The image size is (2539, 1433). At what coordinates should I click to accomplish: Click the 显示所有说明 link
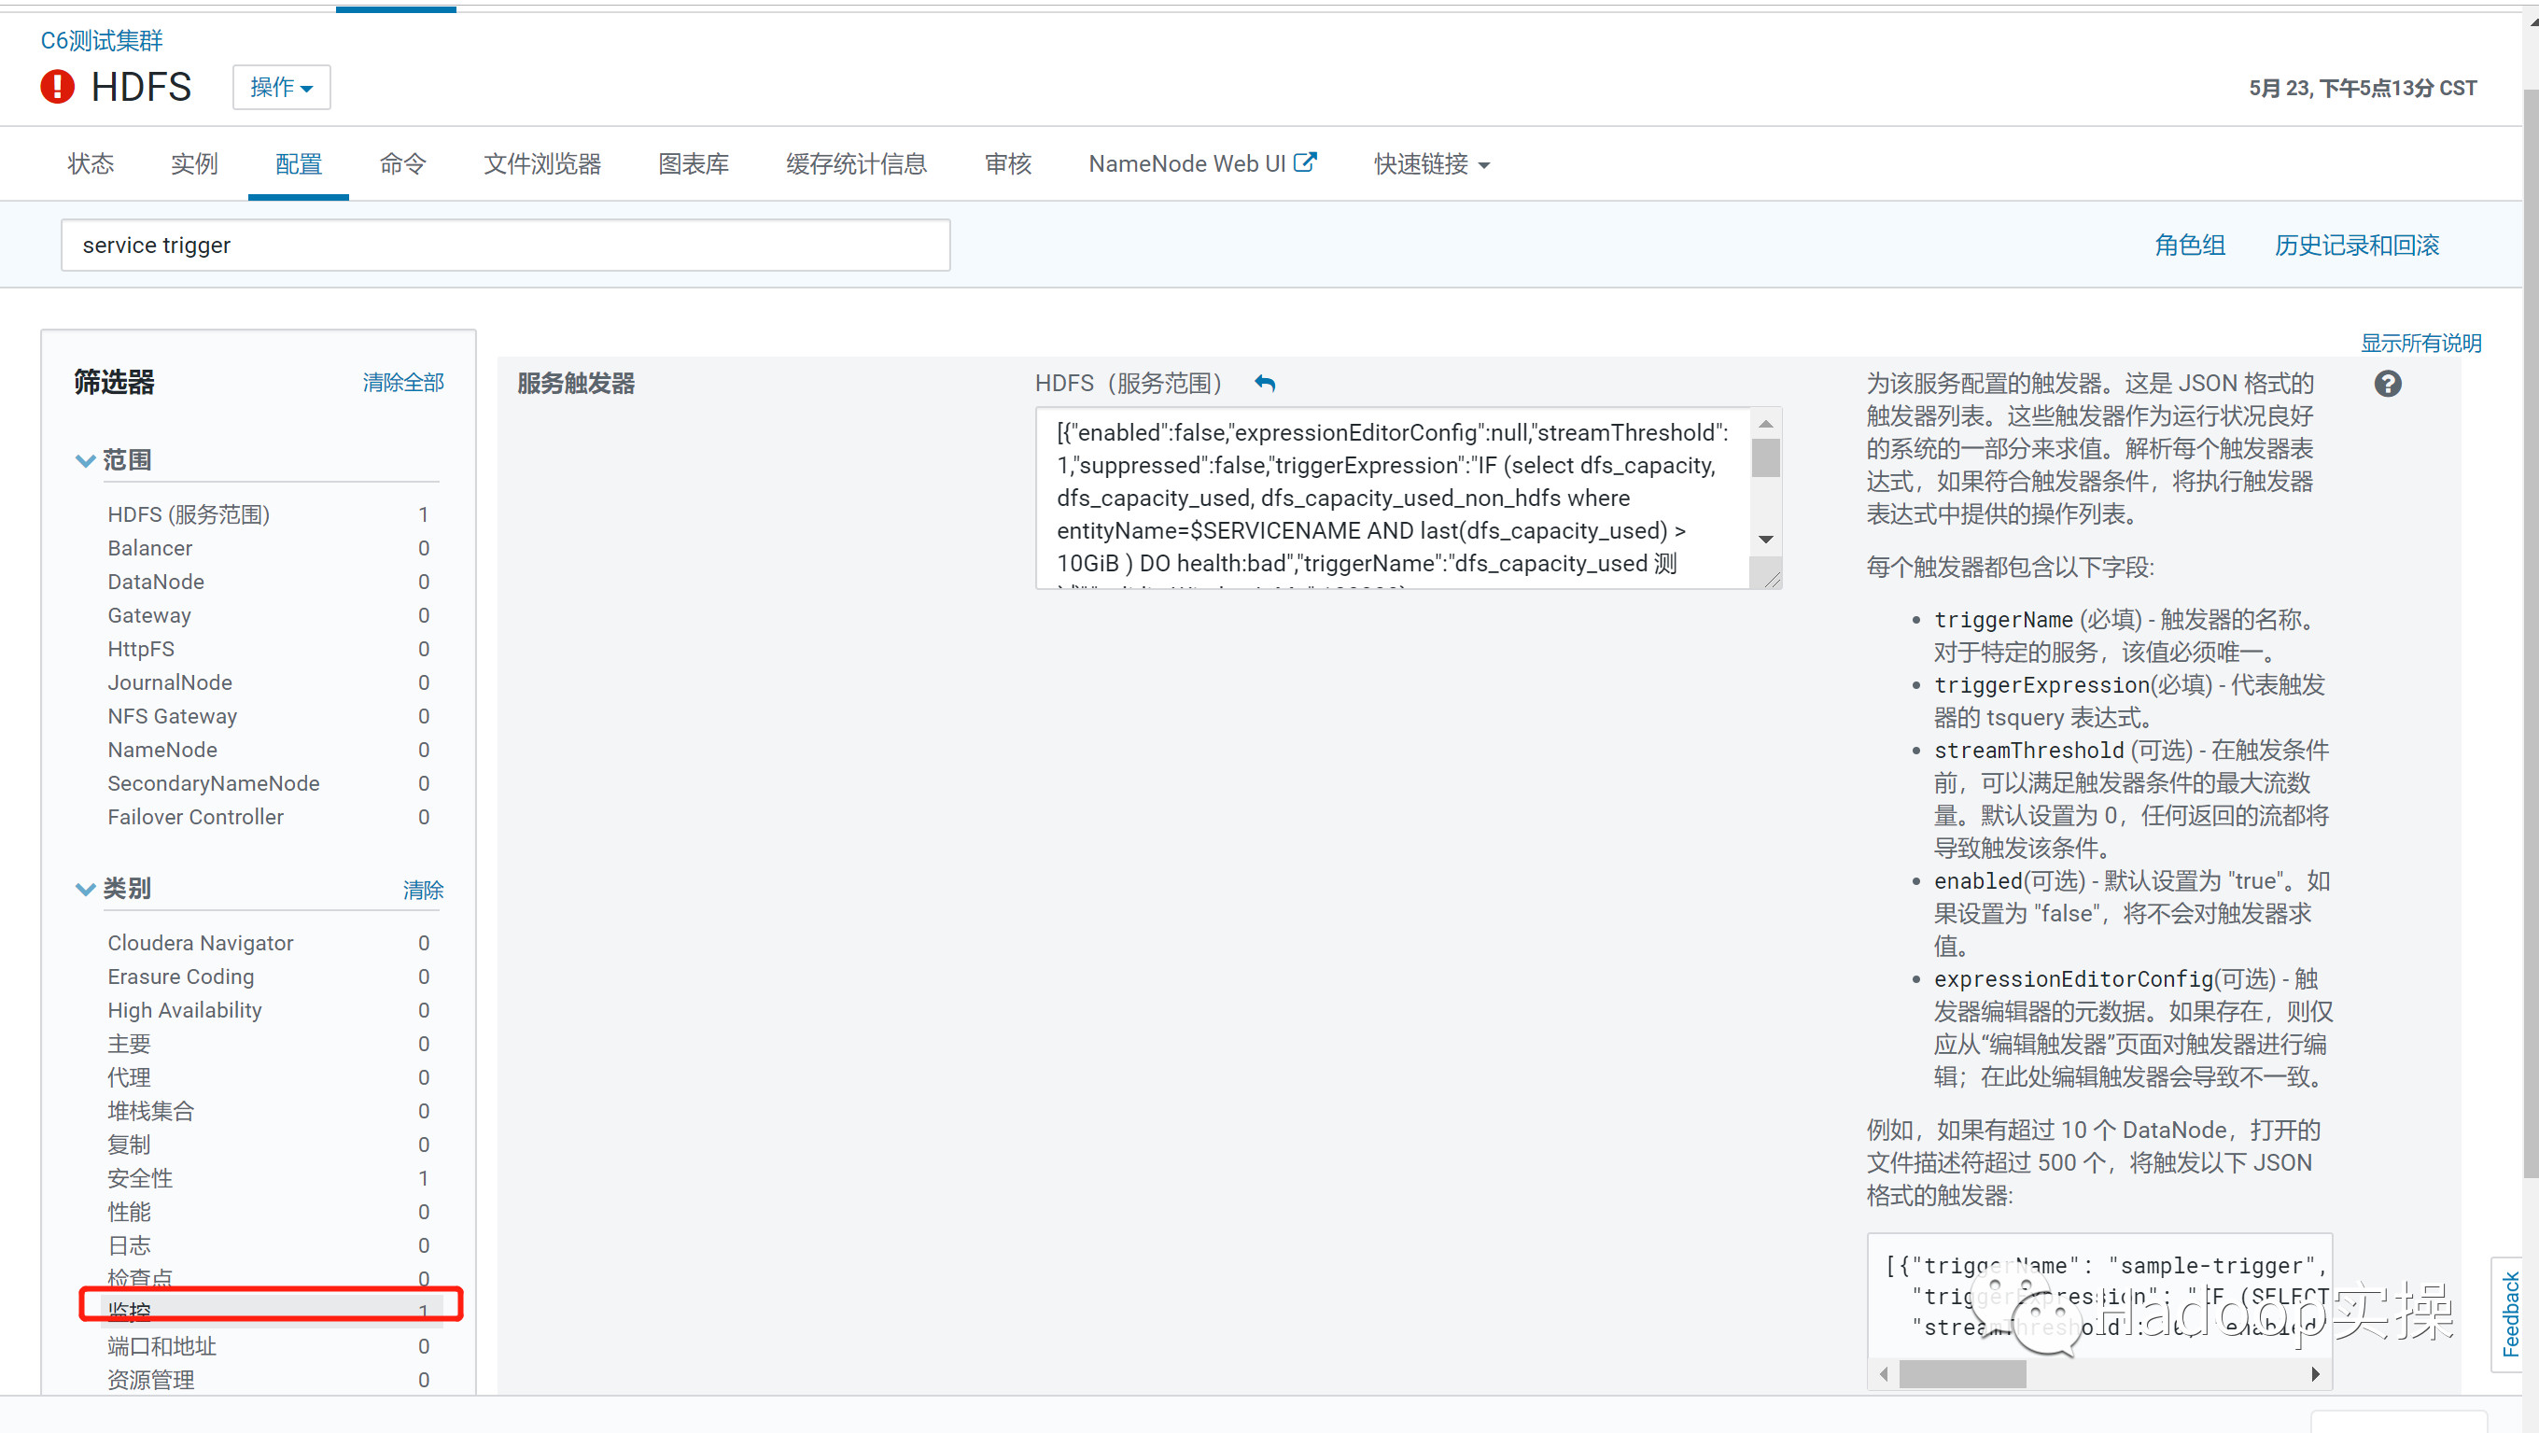click(x=2420, y=343)
